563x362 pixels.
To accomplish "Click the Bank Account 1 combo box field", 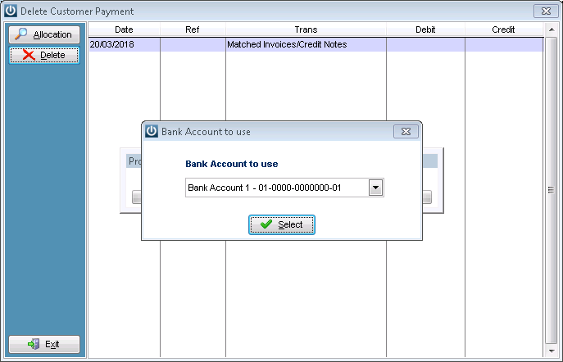I will [x=284, y=188].
